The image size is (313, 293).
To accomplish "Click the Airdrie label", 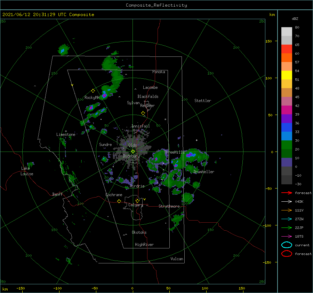I will [x=137, y=186].
